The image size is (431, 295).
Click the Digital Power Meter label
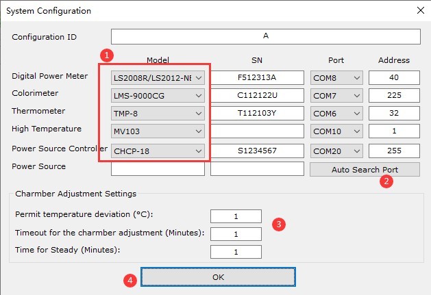(50, 76)
